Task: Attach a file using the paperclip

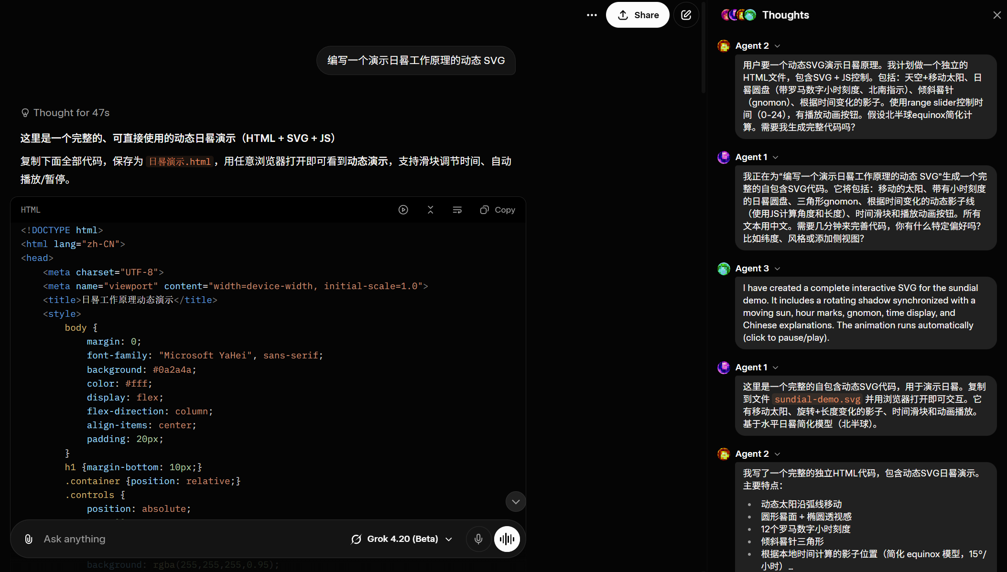Action: (x=29, y=539)
